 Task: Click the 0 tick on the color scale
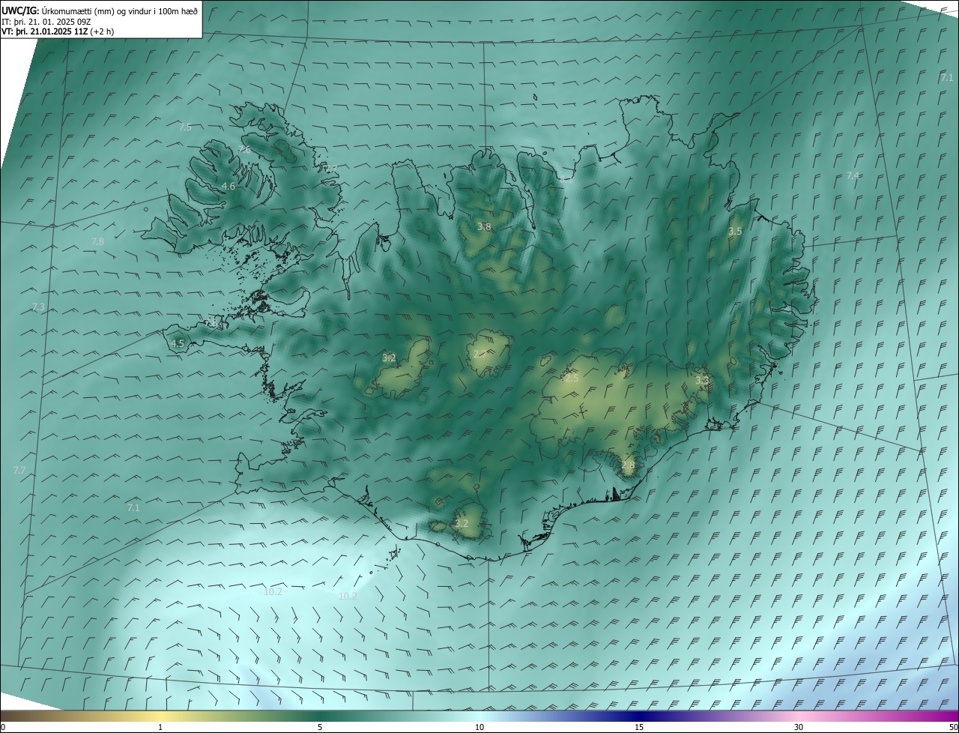[x=3, y=727]
